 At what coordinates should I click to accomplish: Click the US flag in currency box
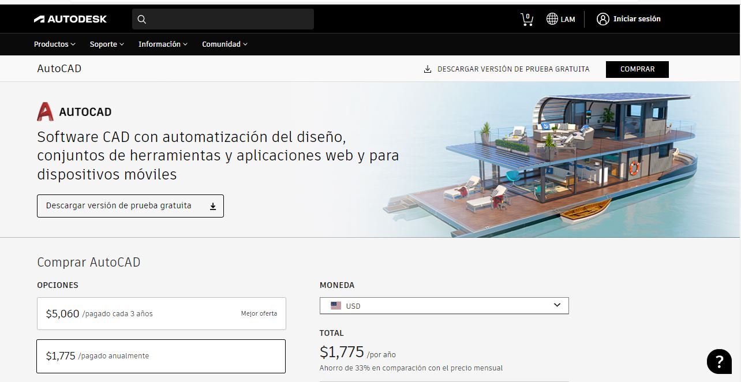336,306
